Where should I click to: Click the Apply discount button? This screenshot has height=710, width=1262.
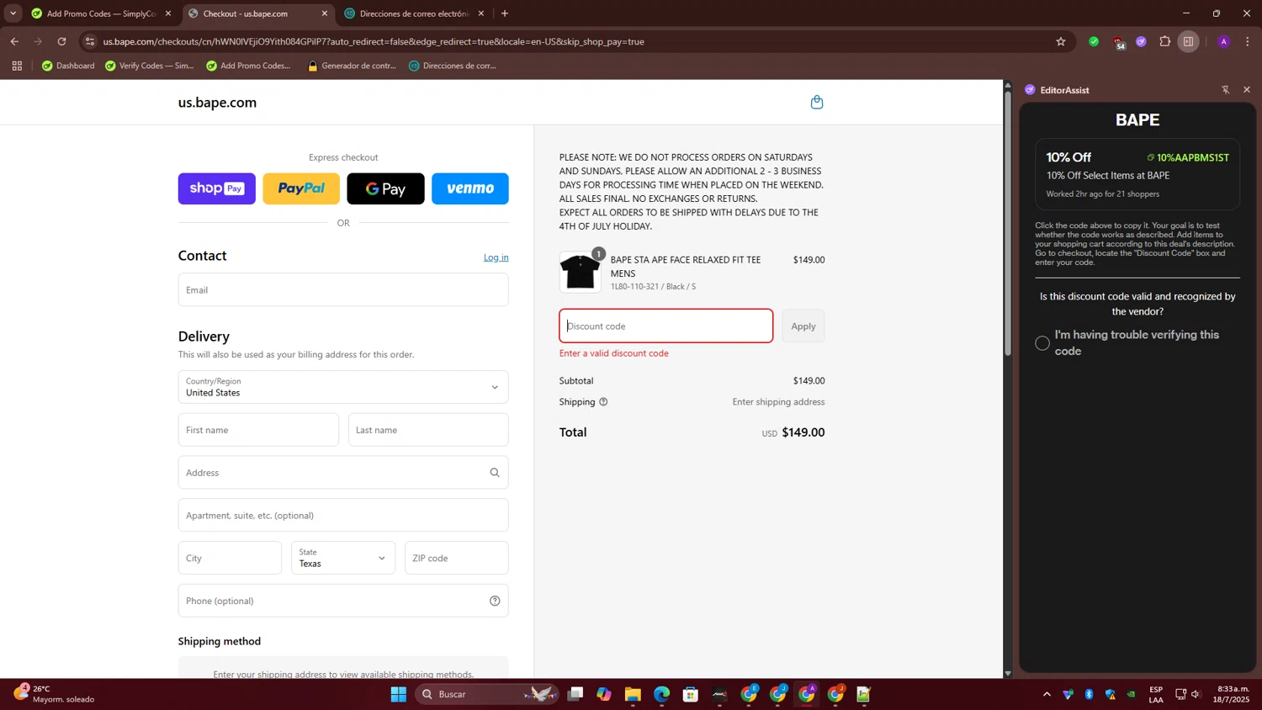point(803,326)
